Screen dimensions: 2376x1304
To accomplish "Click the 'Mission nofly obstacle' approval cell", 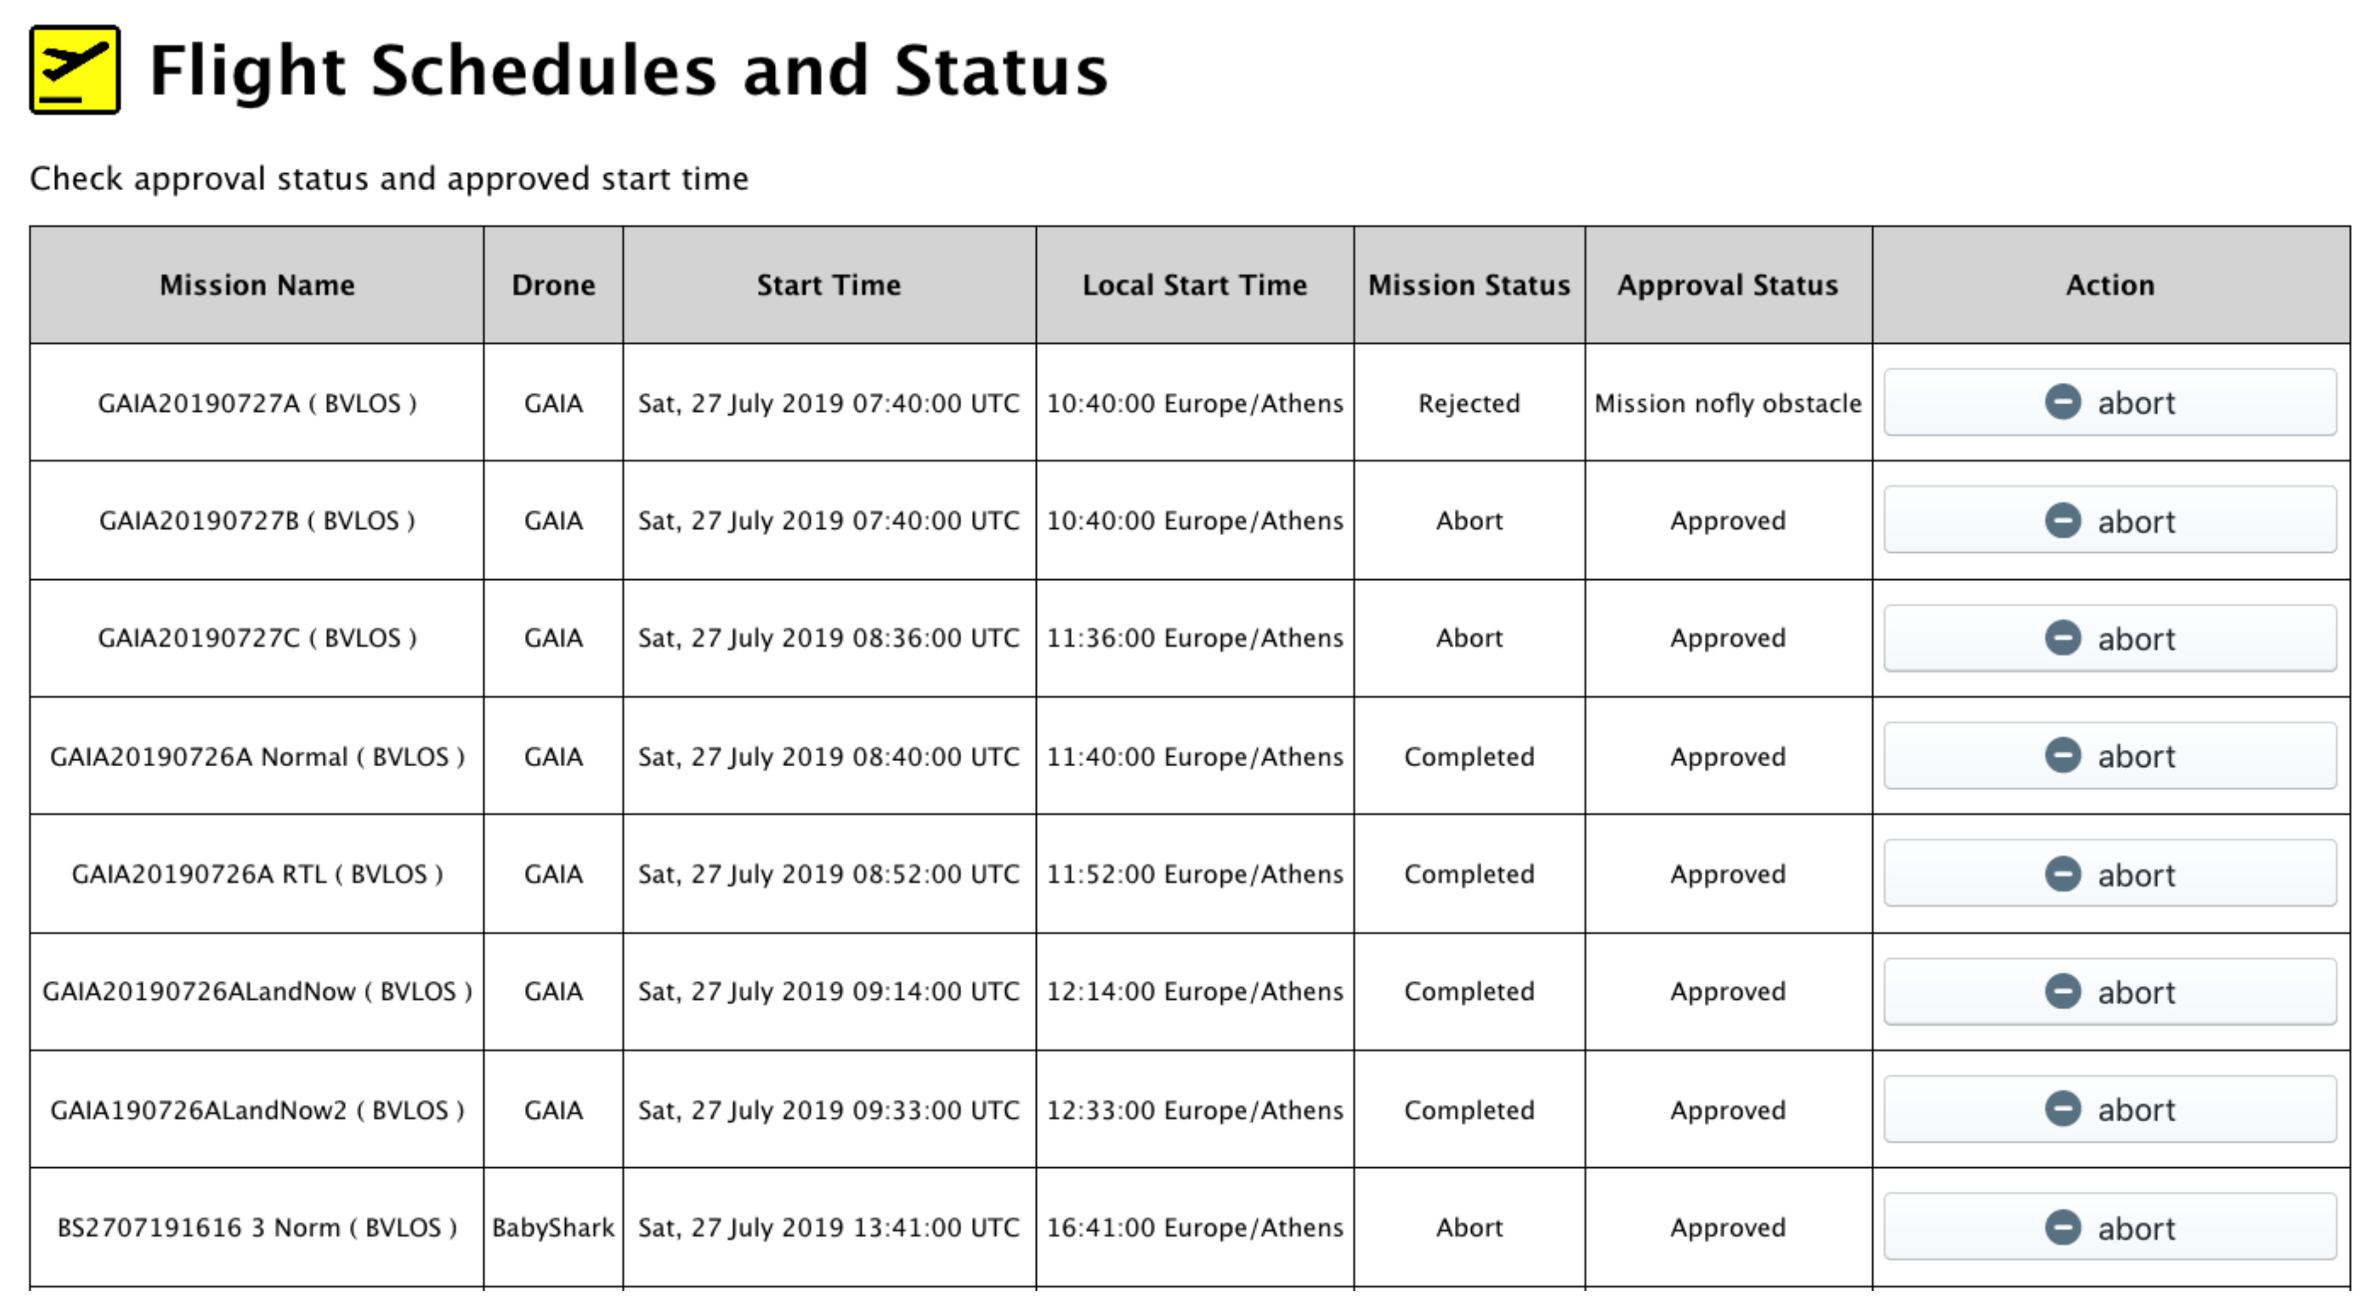I will (x=1727, y=403).
